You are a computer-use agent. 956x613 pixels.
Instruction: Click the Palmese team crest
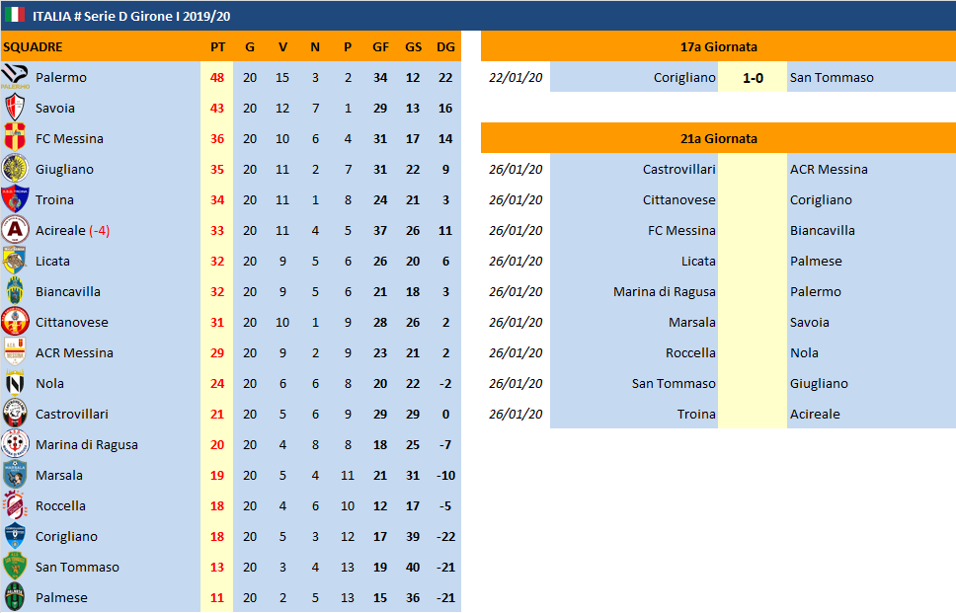15,597
